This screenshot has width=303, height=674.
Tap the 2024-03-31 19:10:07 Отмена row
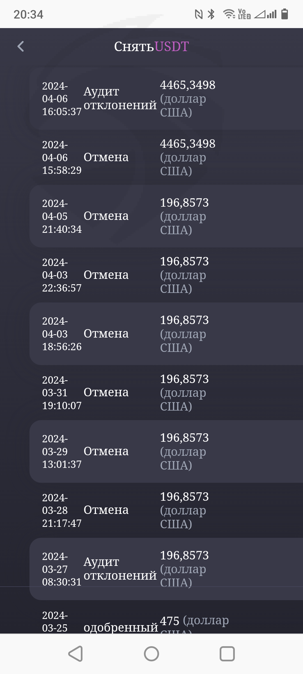point(166,393)
